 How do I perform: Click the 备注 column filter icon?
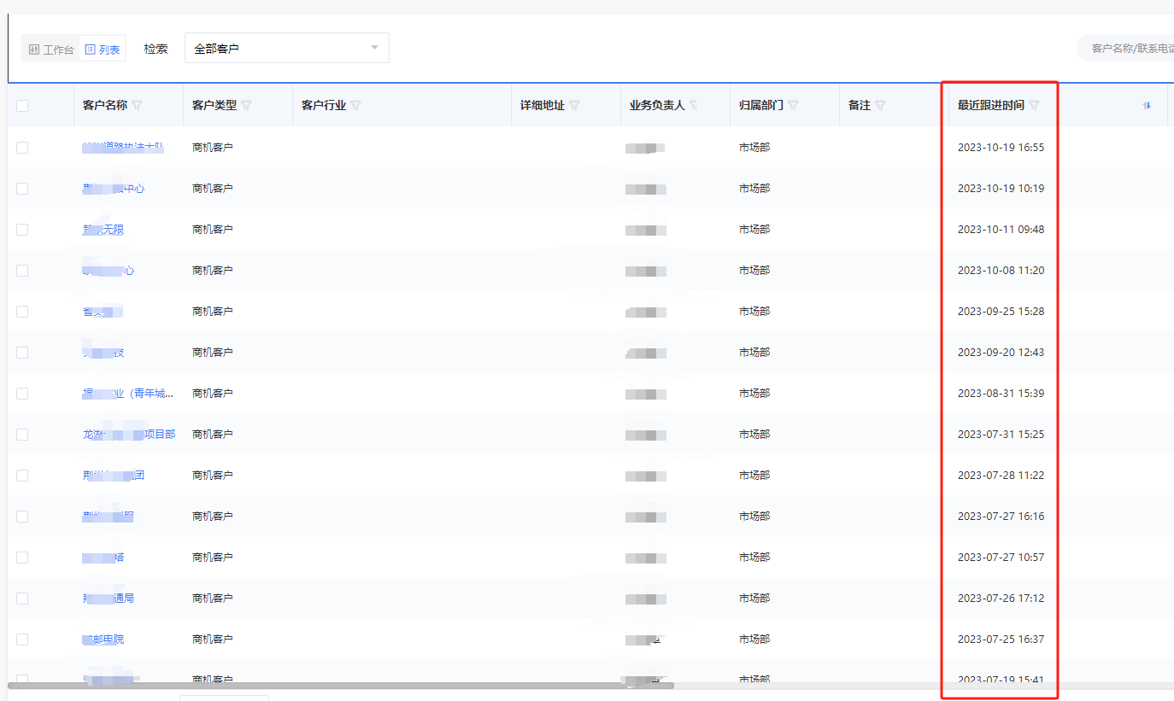[x=880, y=106]
